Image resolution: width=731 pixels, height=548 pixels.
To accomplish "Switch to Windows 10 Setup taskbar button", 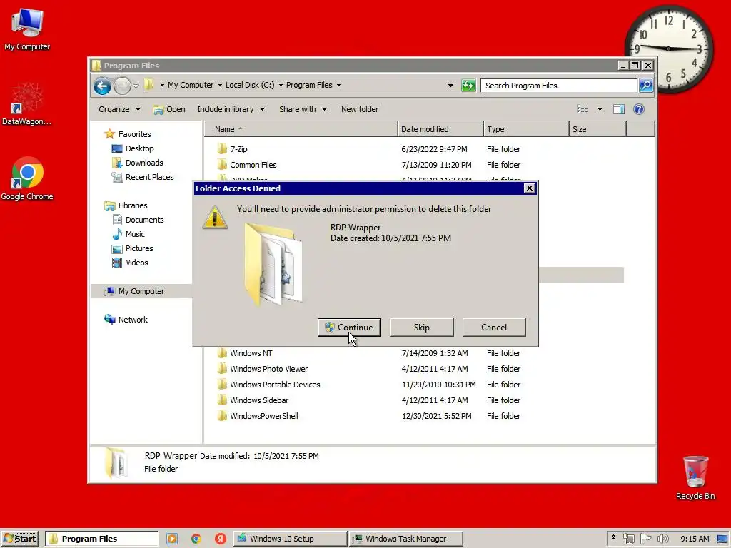I will click(x=290, y=539).
